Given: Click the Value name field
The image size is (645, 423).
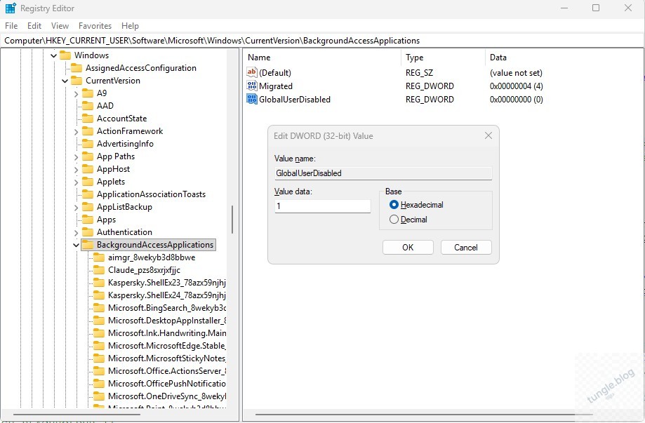Looking at the screenshot, I should click(x=383, y=173).
